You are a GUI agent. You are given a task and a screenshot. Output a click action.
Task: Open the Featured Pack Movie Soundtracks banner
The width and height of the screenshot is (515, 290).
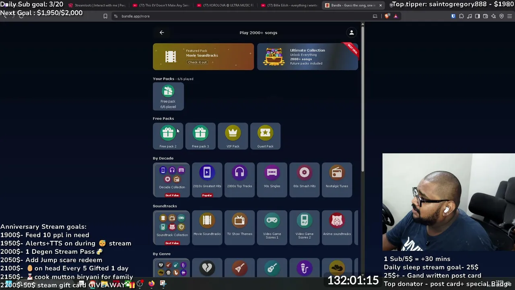pos(203,57)
